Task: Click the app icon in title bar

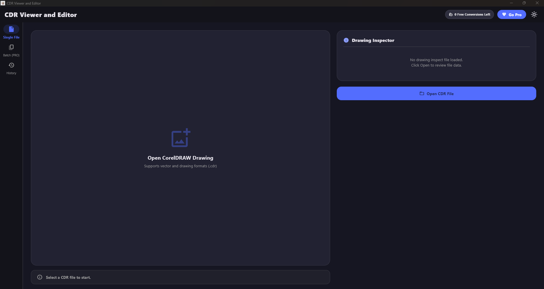Action: pyautogui.click(x=3, y=3)
